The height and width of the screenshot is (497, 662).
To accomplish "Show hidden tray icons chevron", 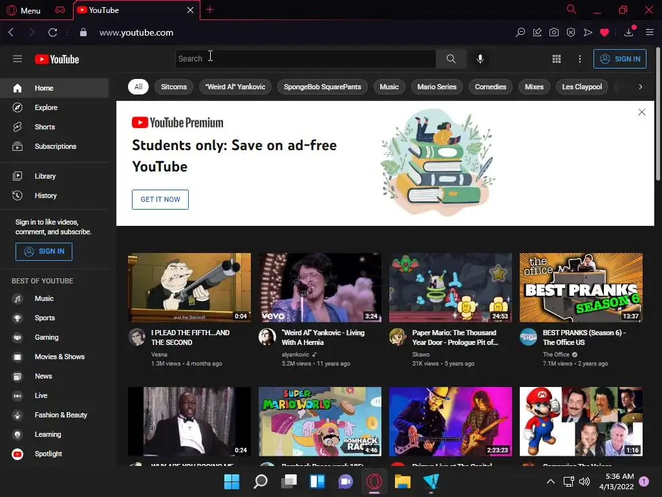I will click(x=551, y=481).
